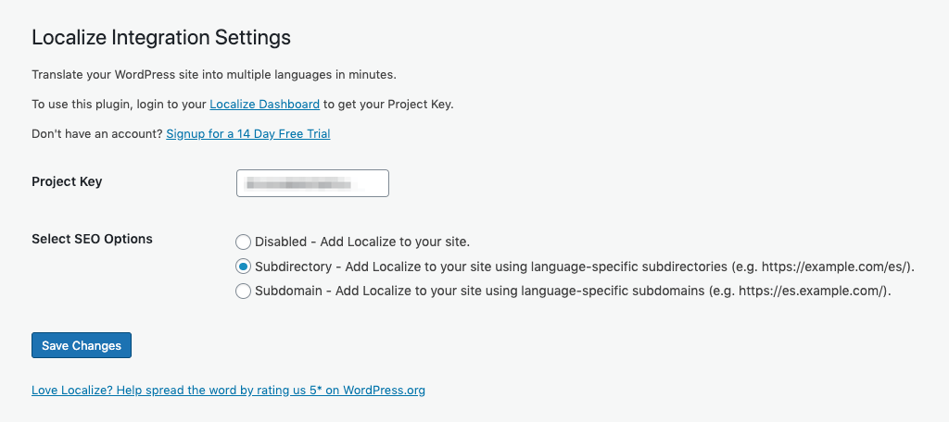Click the Localize Integration Settings heading
Image resolution: width=949 pixels, height=422 pixels.
tap(161, 38)
